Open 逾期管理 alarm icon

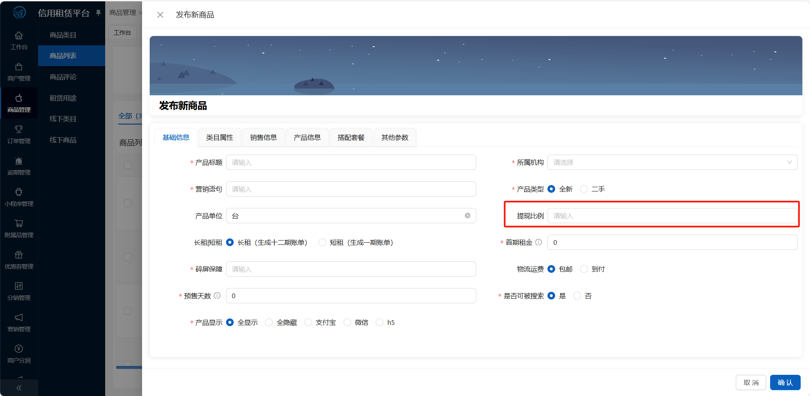(x=19, y=161)
